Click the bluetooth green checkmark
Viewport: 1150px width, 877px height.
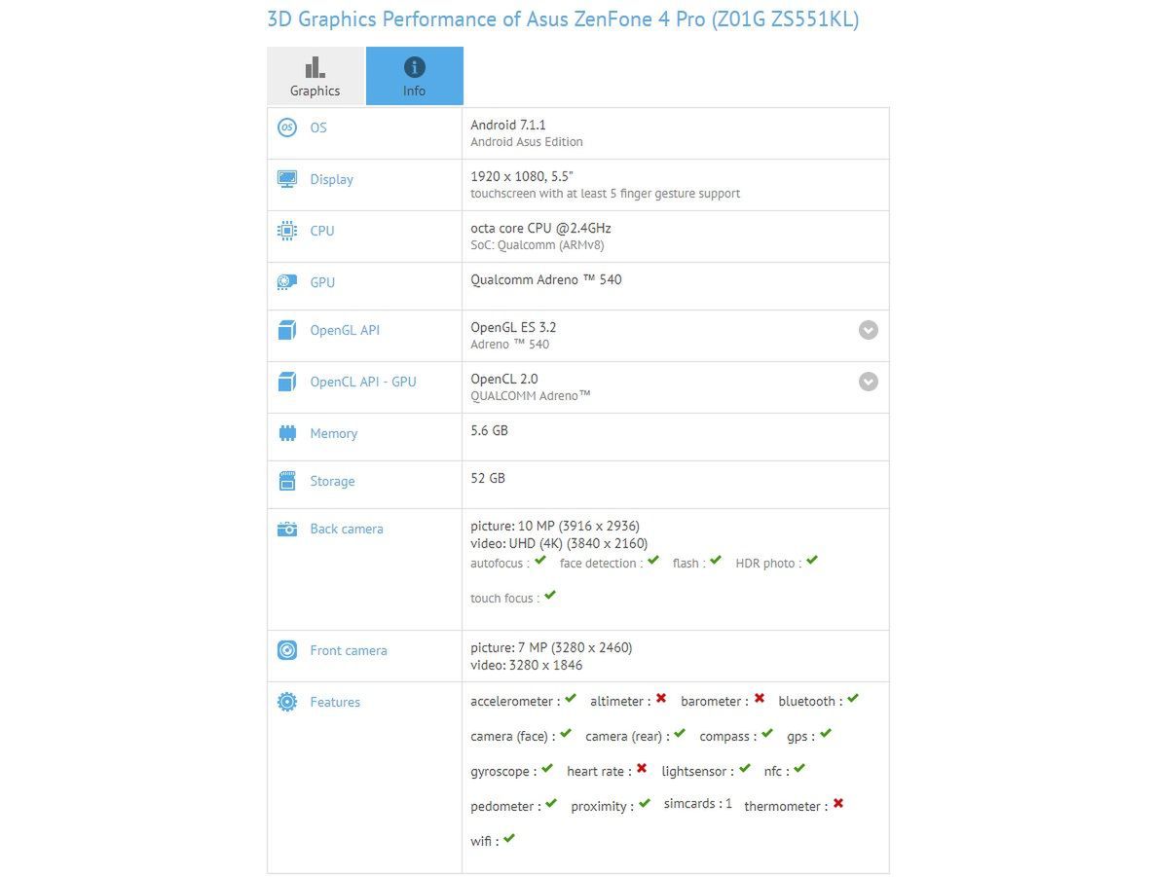pos(853,698)
